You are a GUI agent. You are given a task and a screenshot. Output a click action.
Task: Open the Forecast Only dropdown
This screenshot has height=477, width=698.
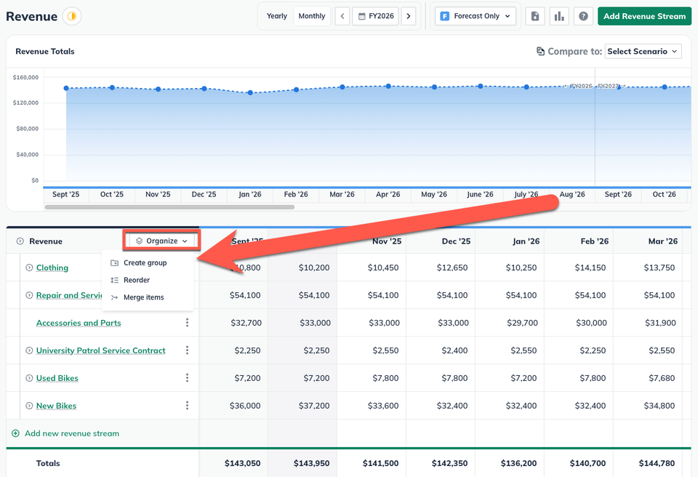point(476,16)
